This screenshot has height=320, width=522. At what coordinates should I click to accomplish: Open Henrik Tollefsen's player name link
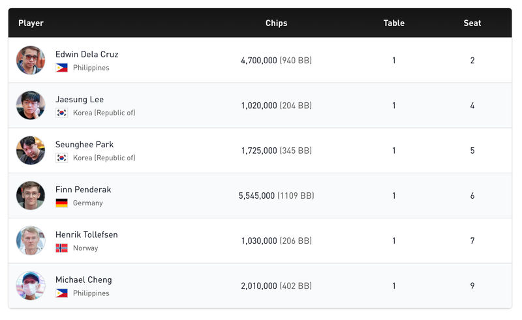87,235
